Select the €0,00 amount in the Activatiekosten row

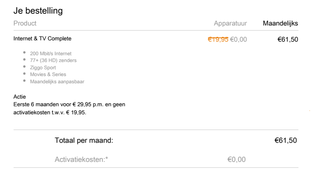[236, 160]
